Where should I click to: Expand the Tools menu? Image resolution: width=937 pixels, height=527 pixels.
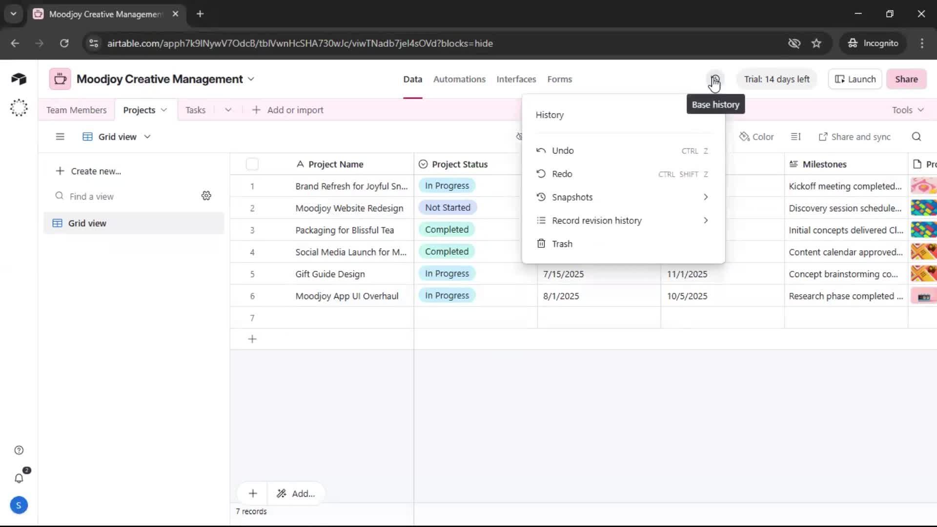[908, 110]
